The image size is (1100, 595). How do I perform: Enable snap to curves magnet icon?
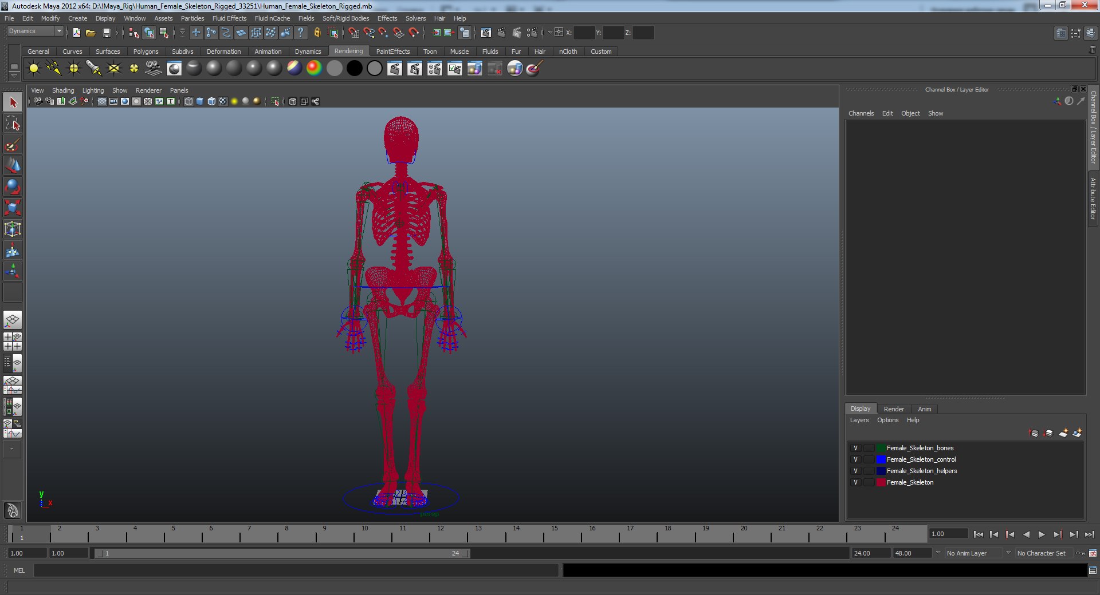tap(369, 33)
